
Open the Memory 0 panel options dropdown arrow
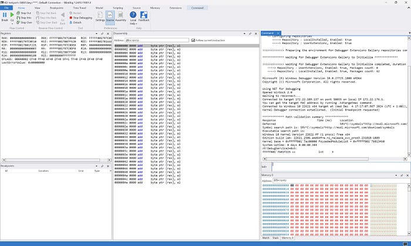(x=396, y=176)
